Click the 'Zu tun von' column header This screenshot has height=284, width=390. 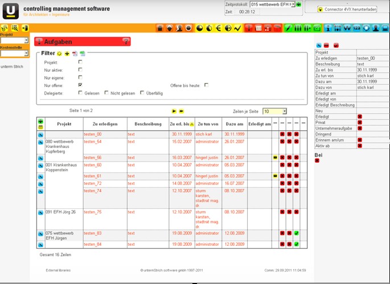tap(208, 124)
